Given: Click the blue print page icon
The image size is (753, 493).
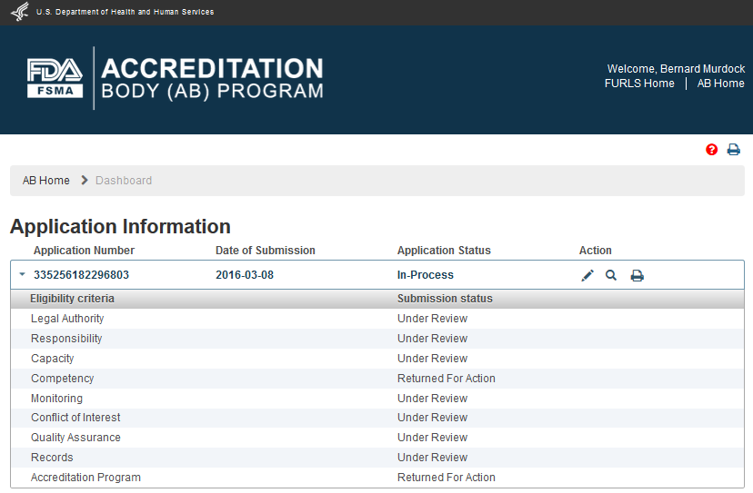Looking at the screenshot, I should (x=733, y=150).
